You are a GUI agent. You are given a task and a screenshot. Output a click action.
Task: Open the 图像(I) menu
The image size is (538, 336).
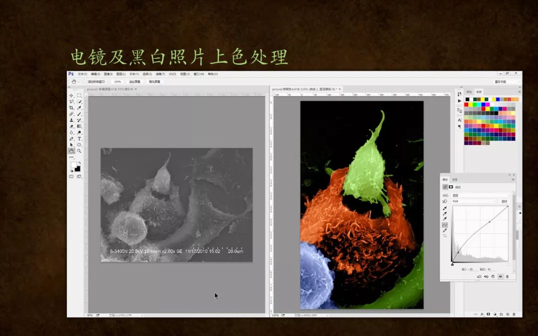tap(108, 74)
